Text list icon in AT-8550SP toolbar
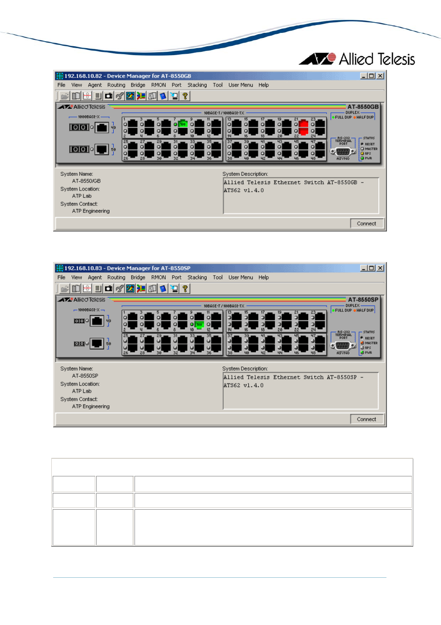Screen dimensions: 441x625 pyautogui.click(x=98, y=288)
